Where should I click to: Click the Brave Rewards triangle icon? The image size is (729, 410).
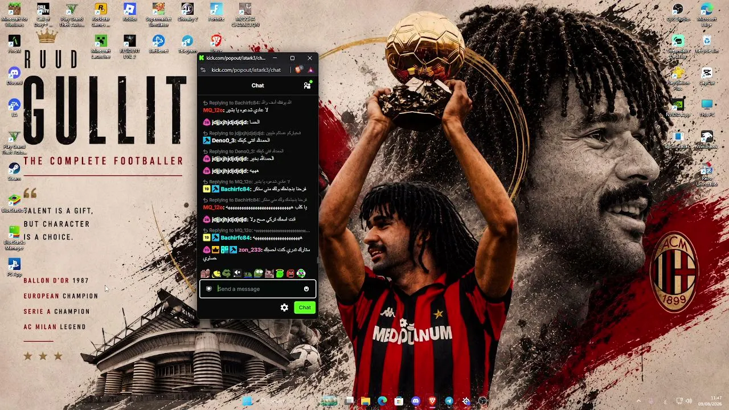pyautogui.click(x=310, y=69)
